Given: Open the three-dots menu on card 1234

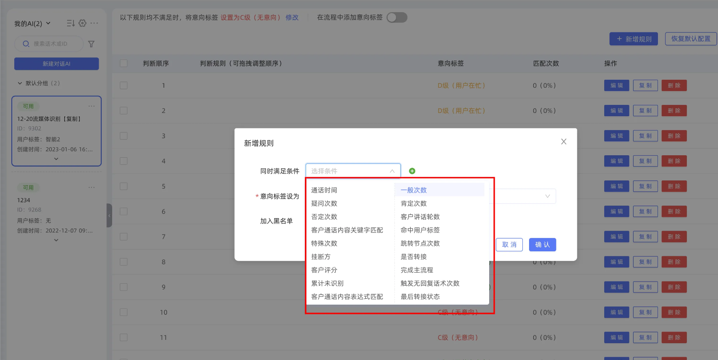Looking at the screenshot, I should tap(92, 188).
